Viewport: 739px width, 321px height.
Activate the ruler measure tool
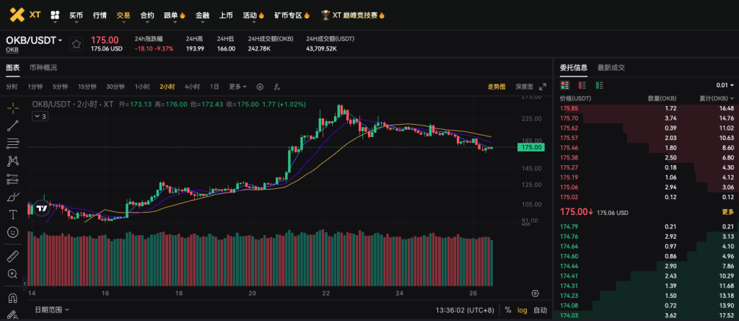pos(13,256)
